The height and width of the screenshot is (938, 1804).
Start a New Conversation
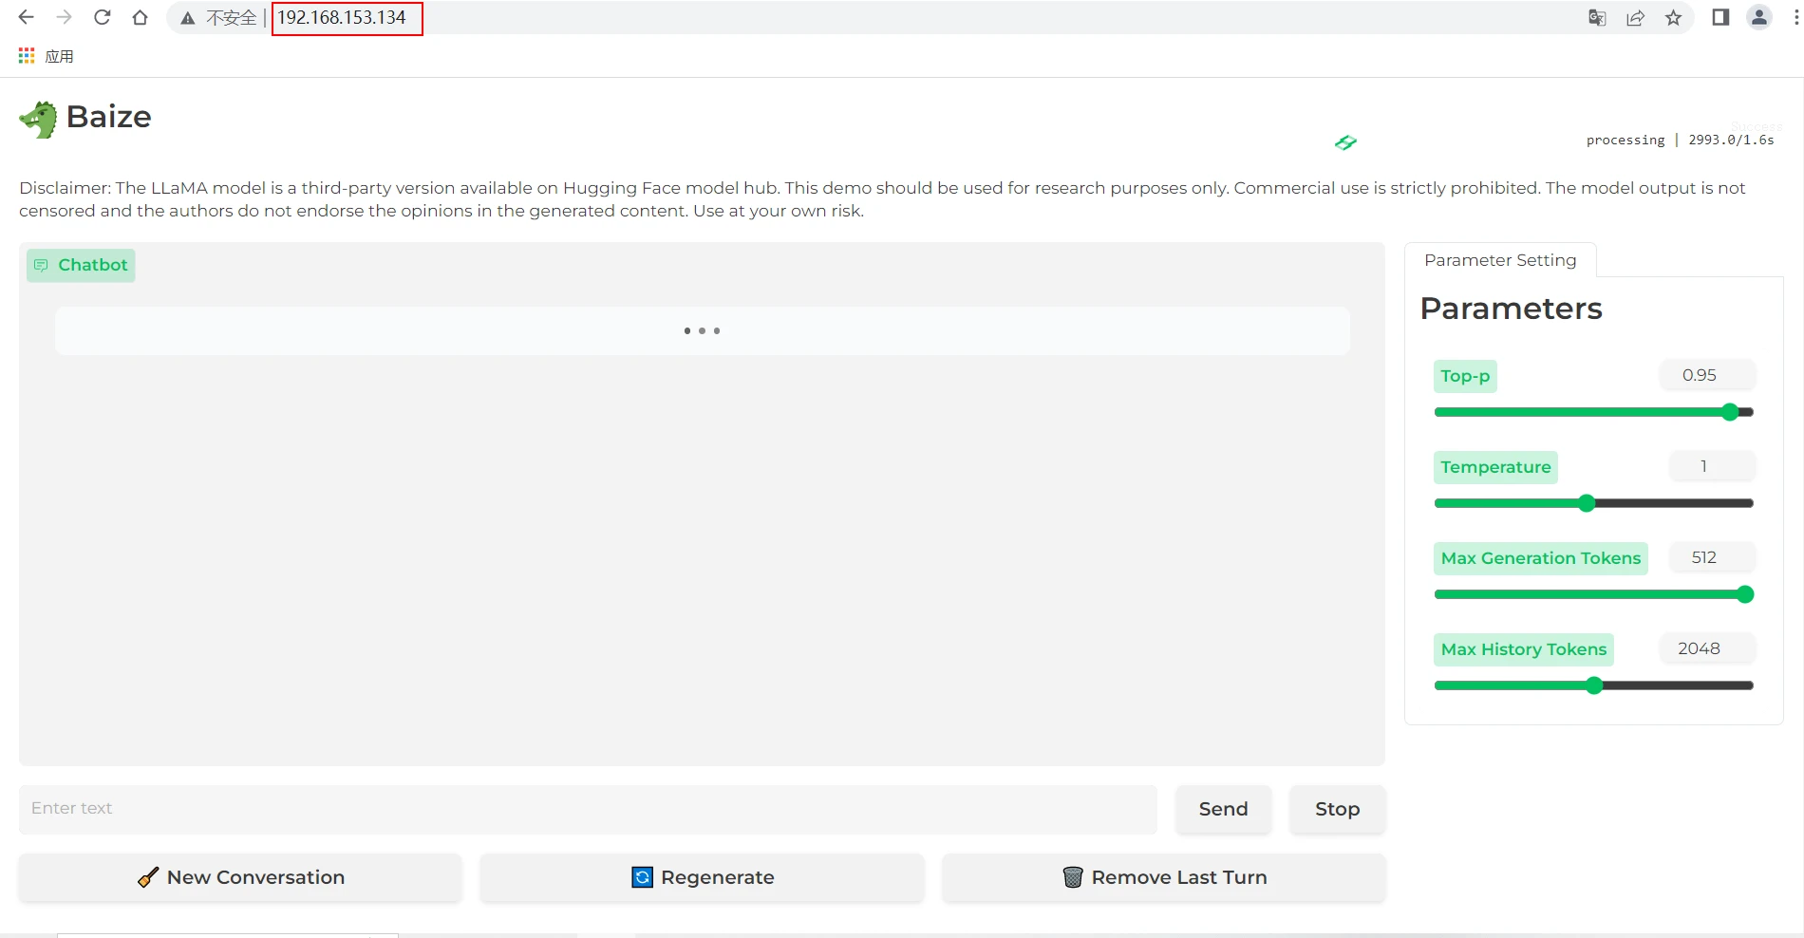coord(240,877)
